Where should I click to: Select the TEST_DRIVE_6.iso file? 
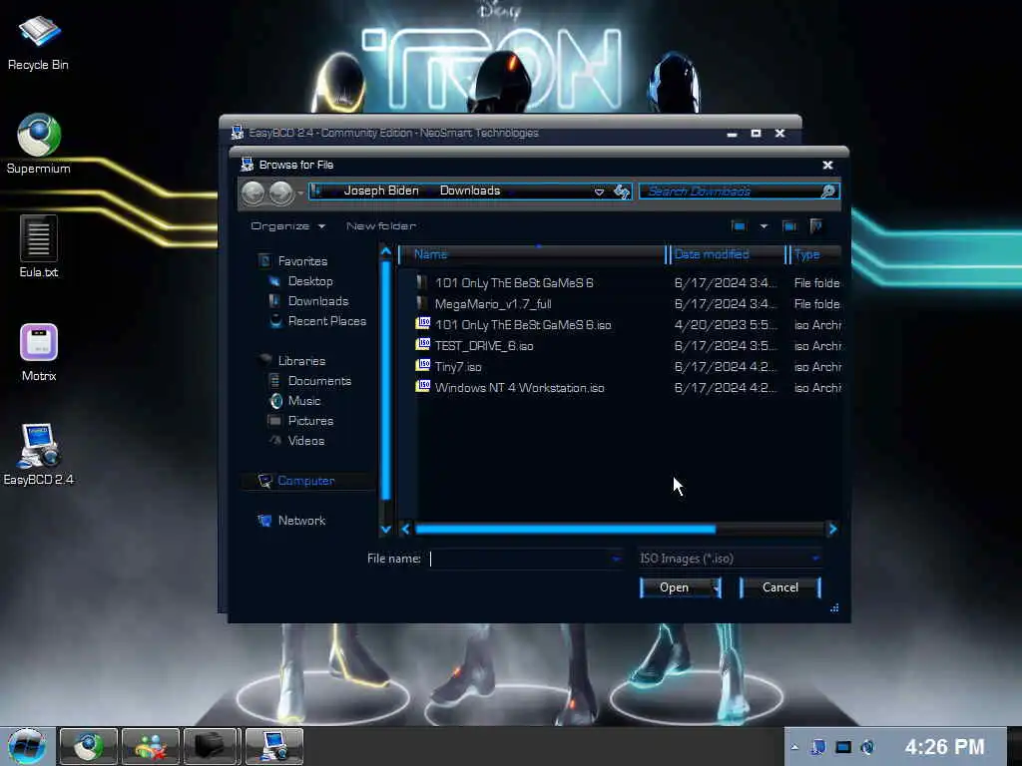484,345
